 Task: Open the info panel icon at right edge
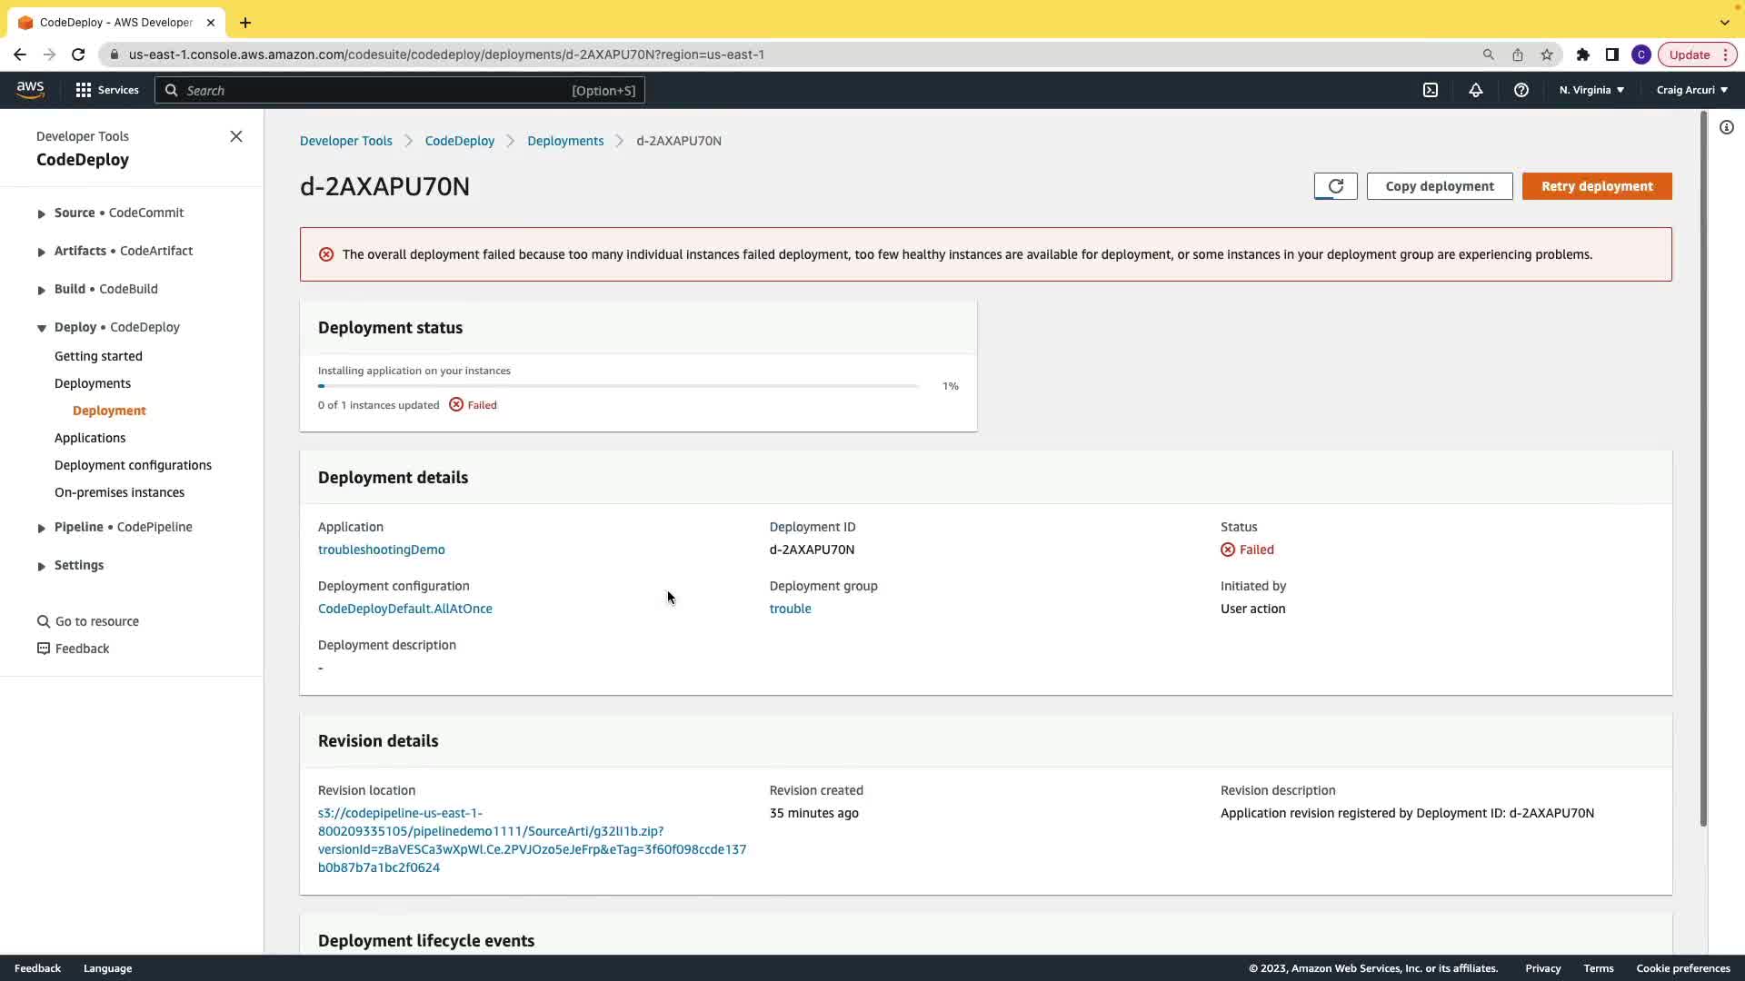coord(1727,128)
